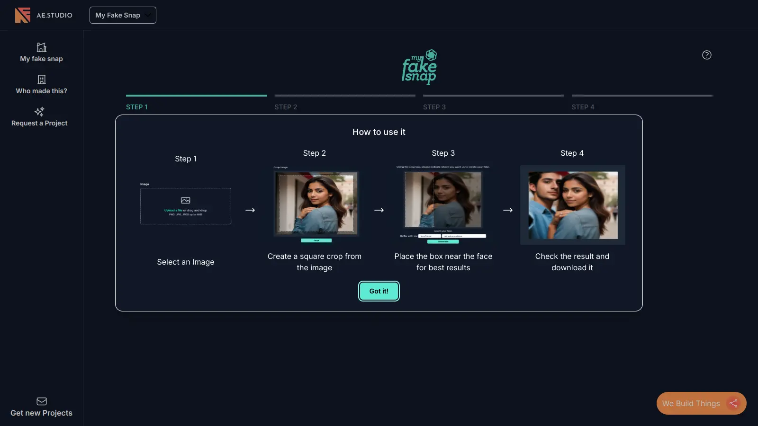Open the Who made this? building icon
Screen dimensions: 758x426
[42, 80]
